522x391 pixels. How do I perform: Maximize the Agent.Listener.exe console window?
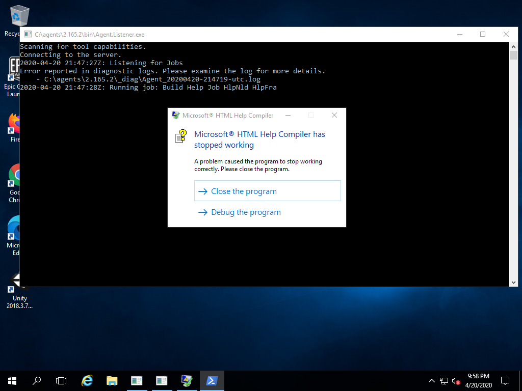pyautogui.click(x=483, y=34)
